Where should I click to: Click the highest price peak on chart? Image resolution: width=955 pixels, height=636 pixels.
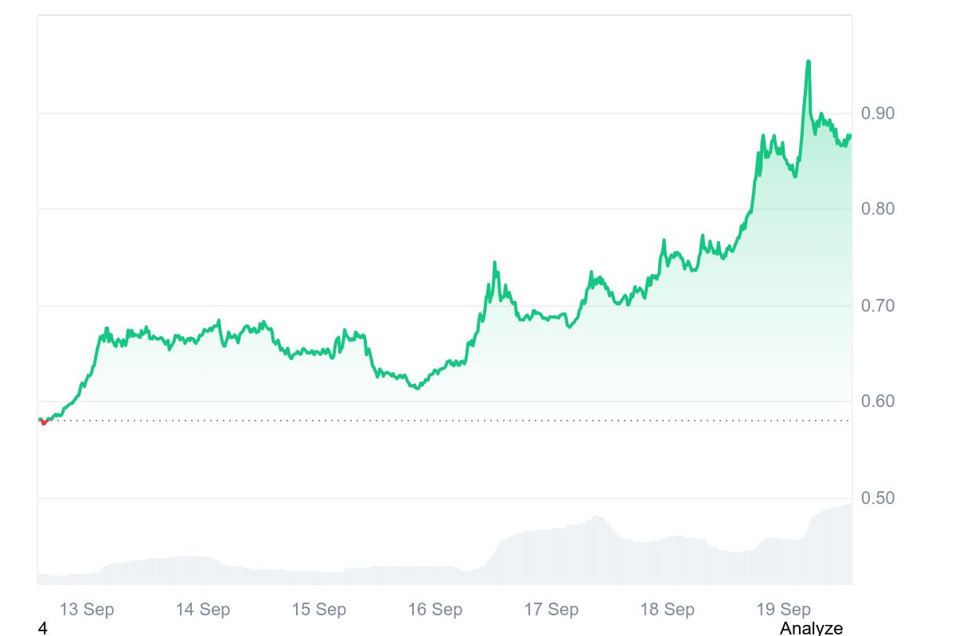(809, 61)
